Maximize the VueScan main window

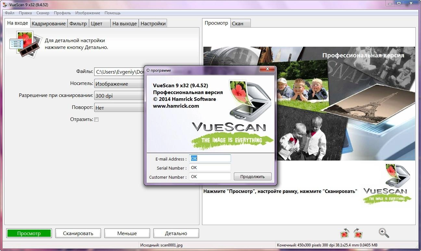pyautogui.click(x=399, y=3)
